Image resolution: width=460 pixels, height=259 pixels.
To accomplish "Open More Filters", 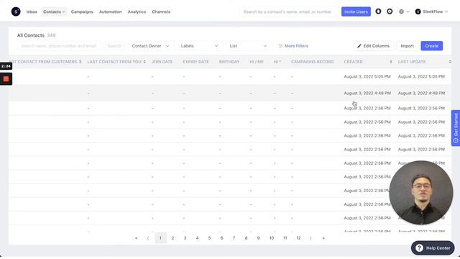I will [293, 46].
